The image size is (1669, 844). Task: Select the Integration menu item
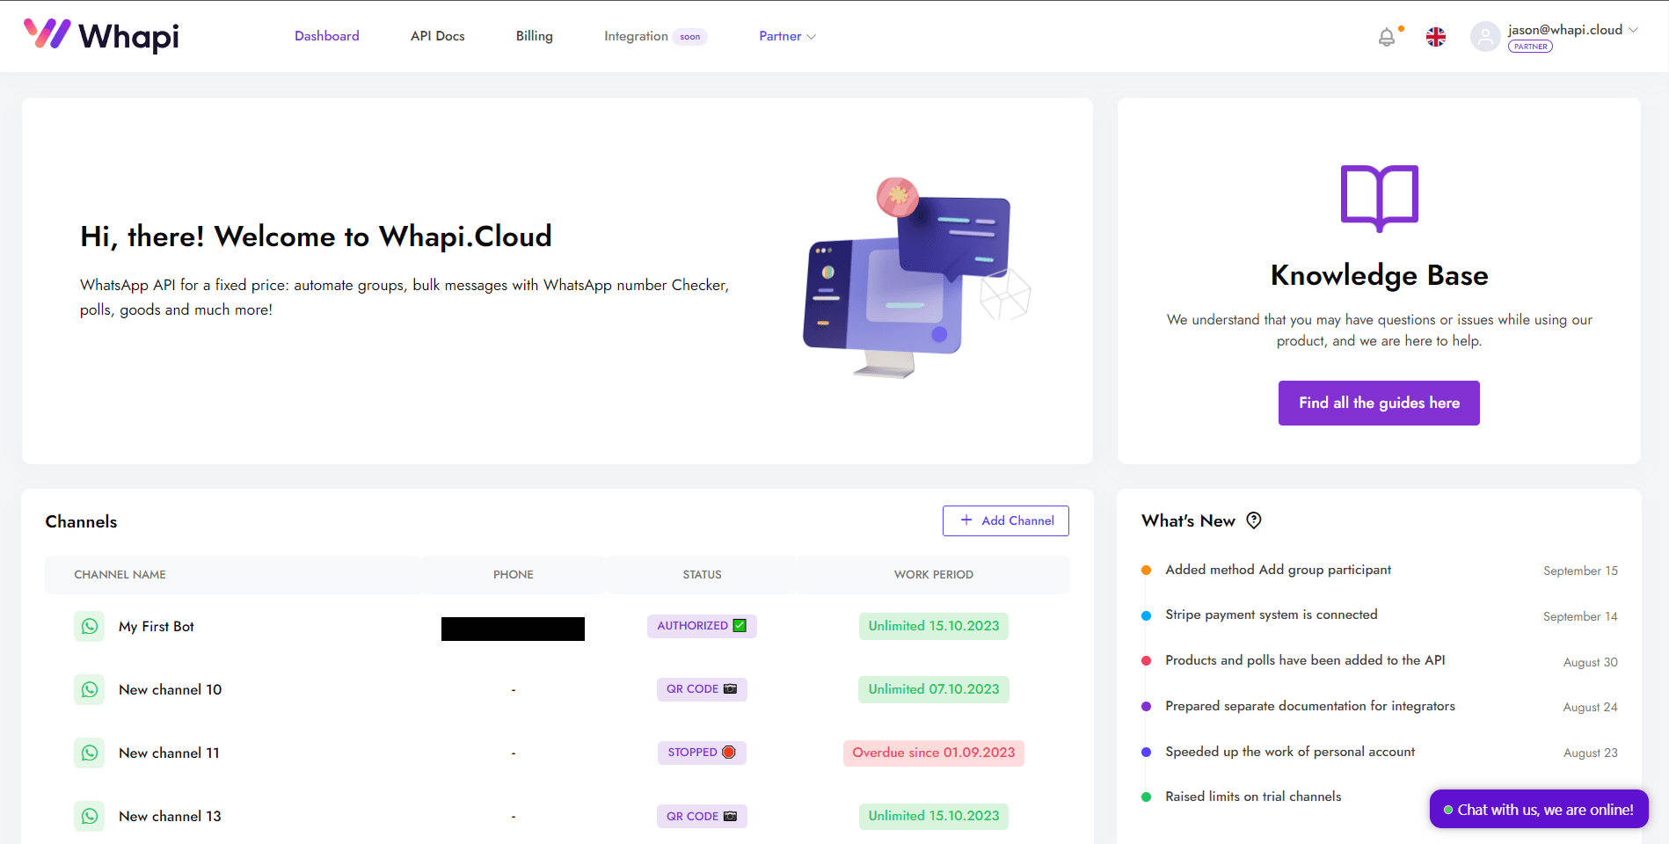click(655, 36)
